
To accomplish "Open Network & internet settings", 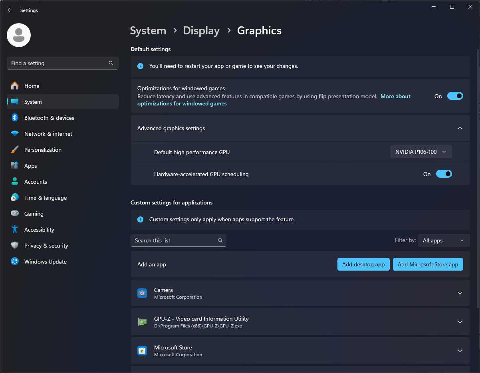I will (48, 134).
